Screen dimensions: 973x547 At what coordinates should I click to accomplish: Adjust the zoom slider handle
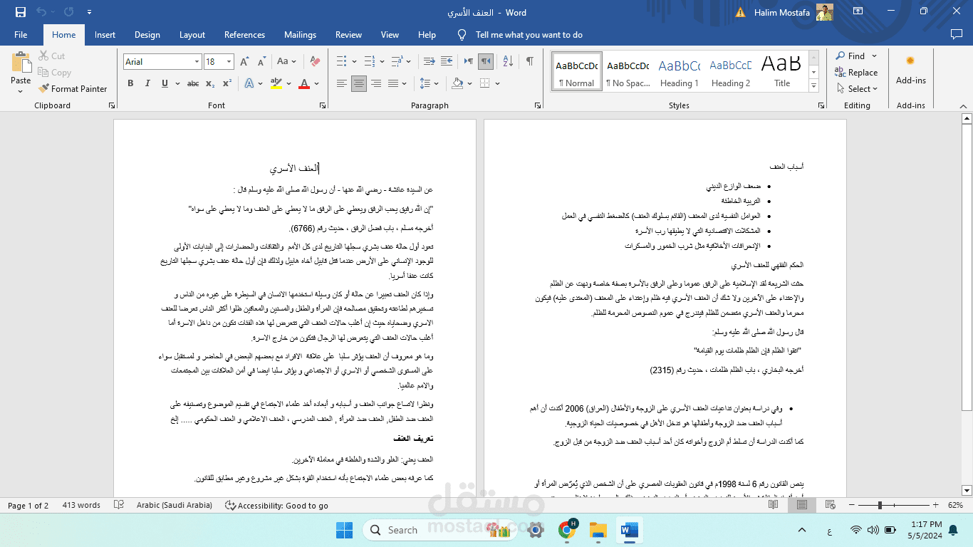click(x=880, y=505)
